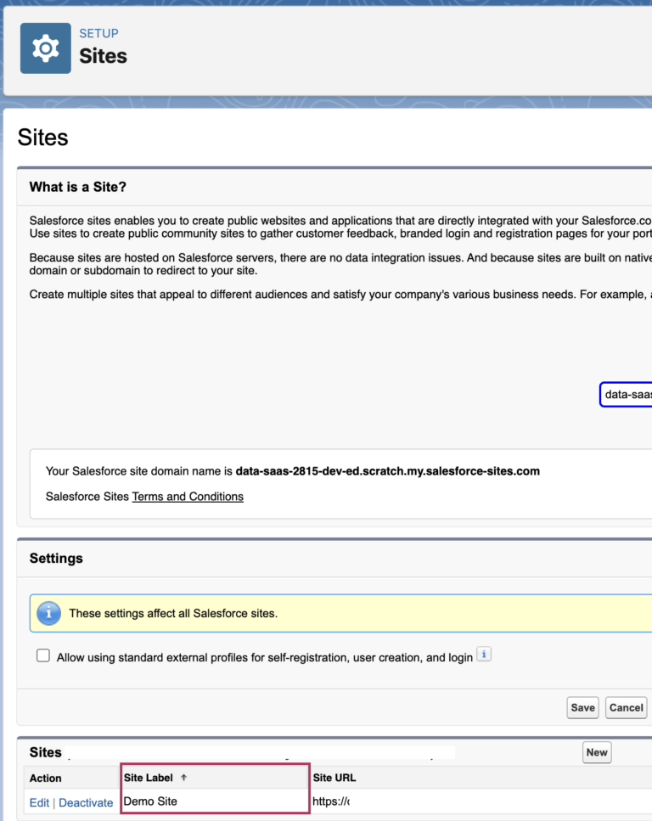Viewport: 652px width, 821px height.
Task: Edit the Demo Site entry
Action: click(39, 802)
